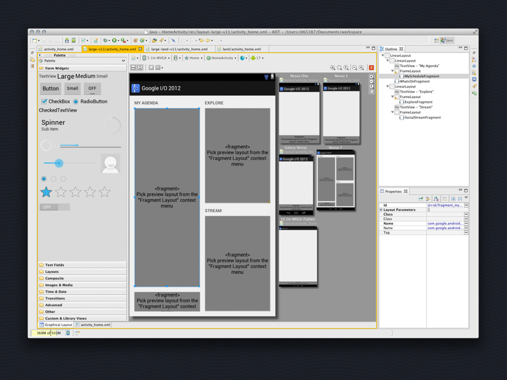Open the 5.1in WVGA device dropdown
Viewport: 507px width, 380px height.
pos(156,58)
